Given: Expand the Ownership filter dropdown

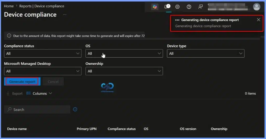Looking at the screenshot, I should [124, 71].
